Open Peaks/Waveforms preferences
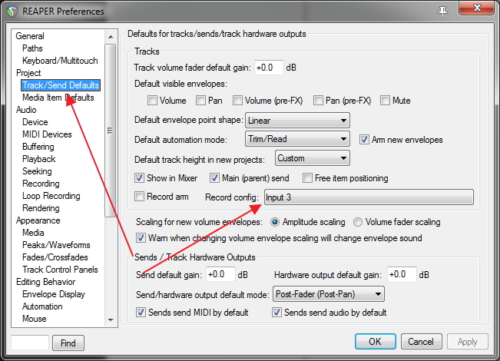The height and width of the screenshot is (361, 500). [x=56, y=245]
